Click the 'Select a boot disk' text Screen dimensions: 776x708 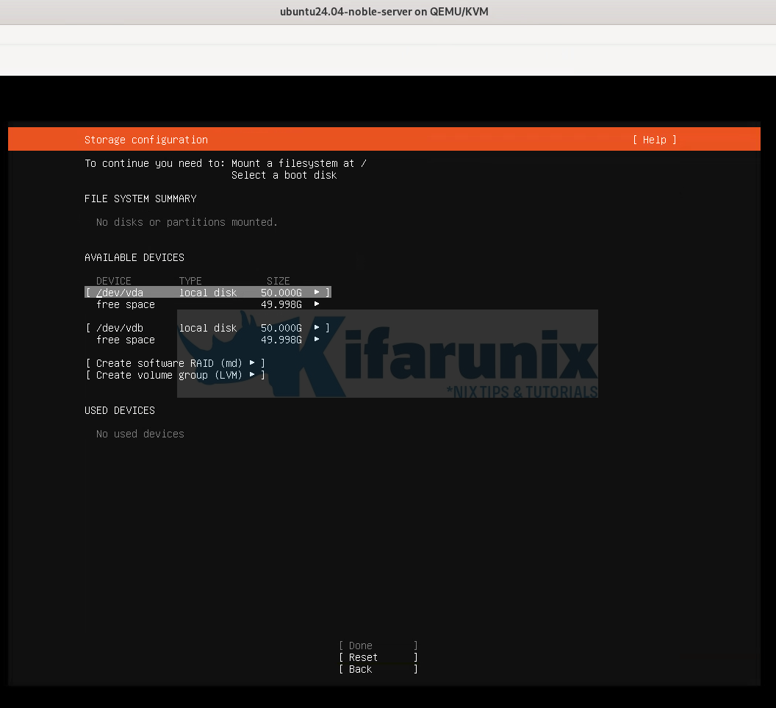click(x=284, y=175)
